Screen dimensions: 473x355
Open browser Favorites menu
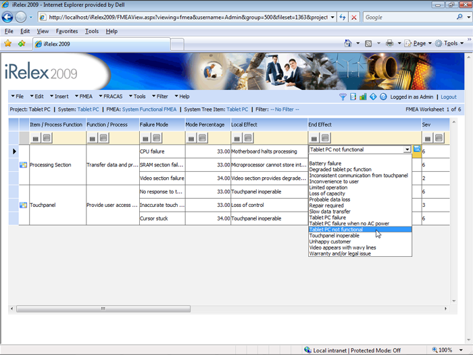67,31
